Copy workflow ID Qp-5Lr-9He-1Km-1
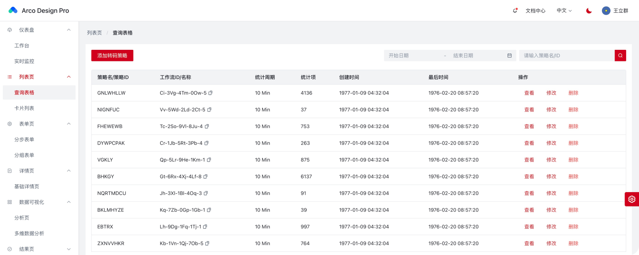 (209, 160)
